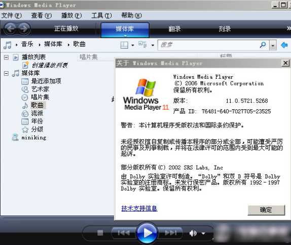Skip to next track button
Viewport: 291px width, 245px height.
coord(170,233)
